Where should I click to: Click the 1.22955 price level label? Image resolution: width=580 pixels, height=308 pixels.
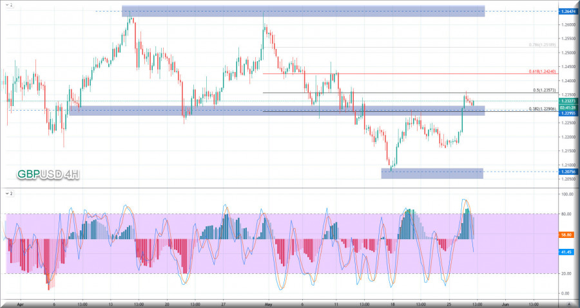click(567, 113)
